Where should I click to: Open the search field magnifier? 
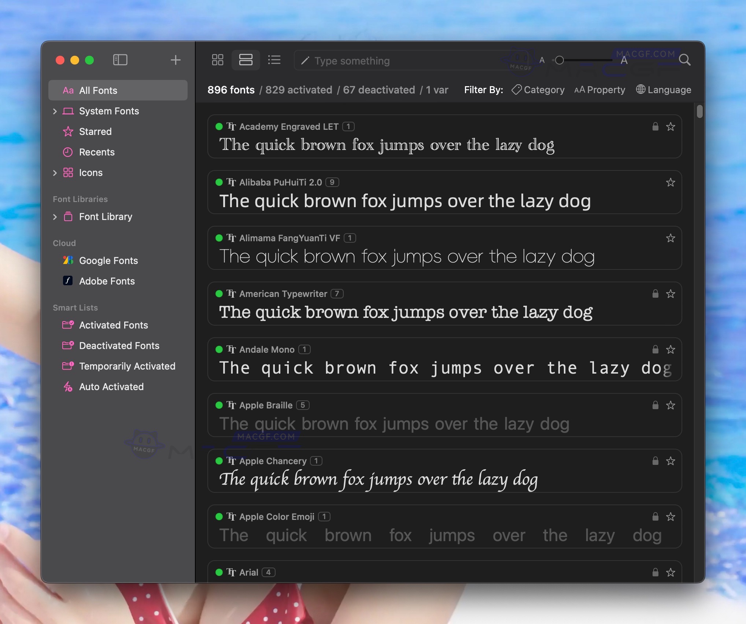[x=684, y=60]
